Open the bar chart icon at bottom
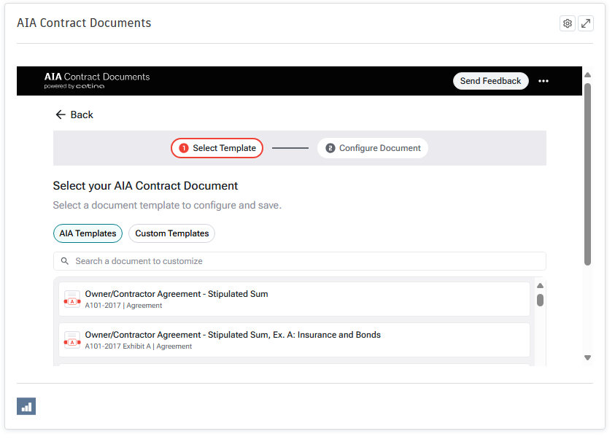 pyautogui.click(x=26, y=406)
